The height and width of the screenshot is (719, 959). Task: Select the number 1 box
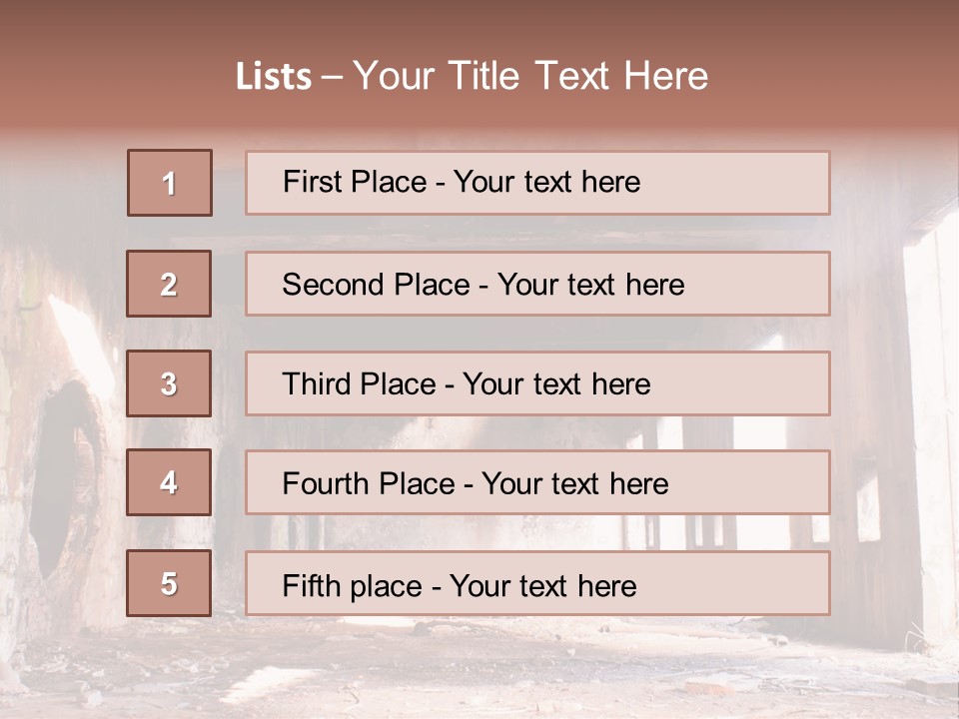(170, 183)
